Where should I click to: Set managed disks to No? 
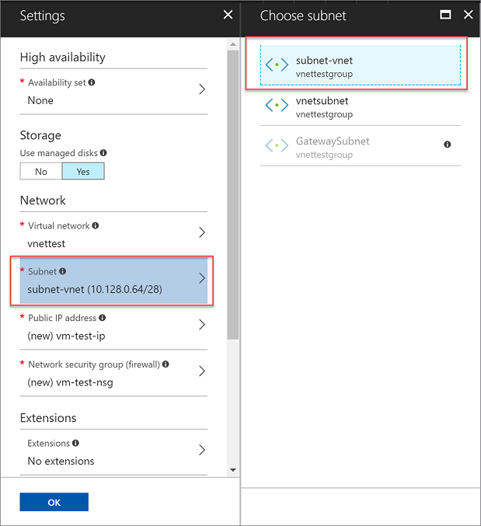click(x=41, y=171)
